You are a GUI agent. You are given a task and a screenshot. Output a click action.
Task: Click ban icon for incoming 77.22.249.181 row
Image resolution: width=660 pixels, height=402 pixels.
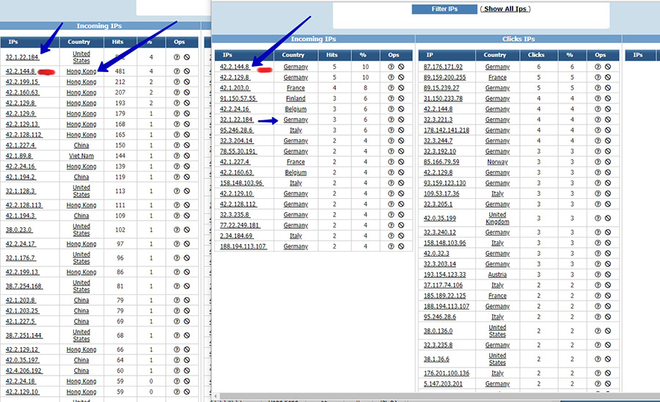point(401,225)
